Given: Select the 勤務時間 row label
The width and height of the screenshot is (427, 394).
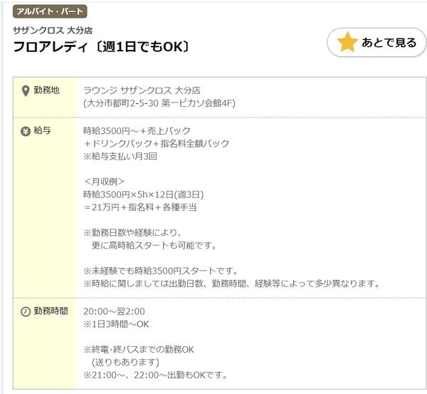Looking at the screenshot, I should 51,311.
